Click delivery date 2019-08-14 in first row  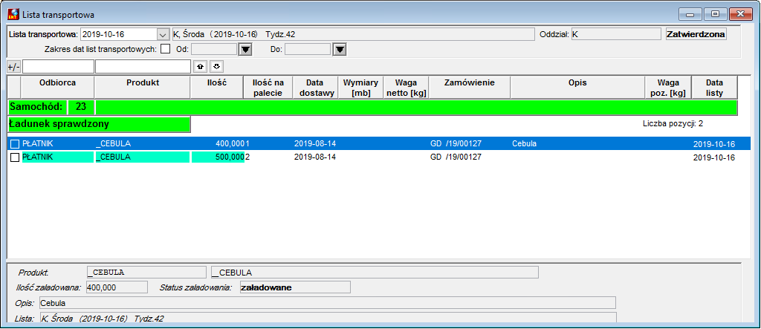[x=315, y=143]
